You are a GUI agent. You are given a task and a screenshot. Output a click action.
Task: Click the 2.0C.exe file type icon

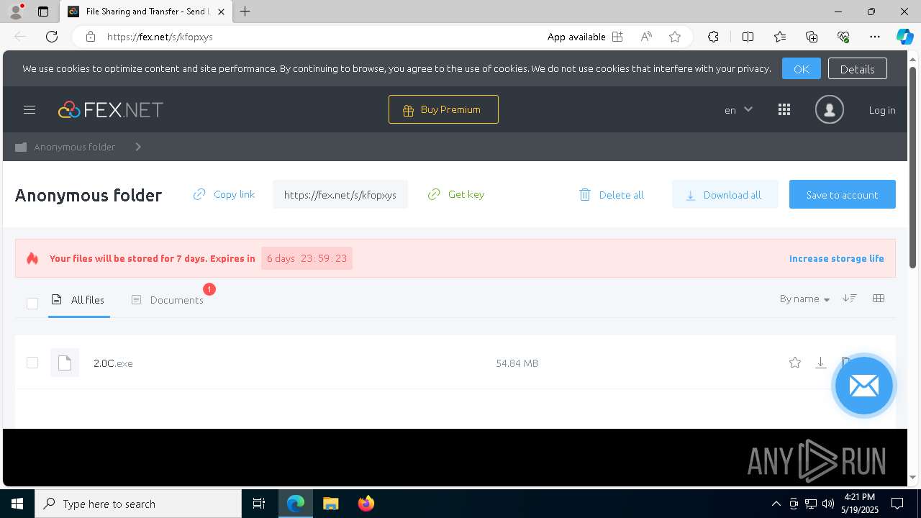coord(65,363)
